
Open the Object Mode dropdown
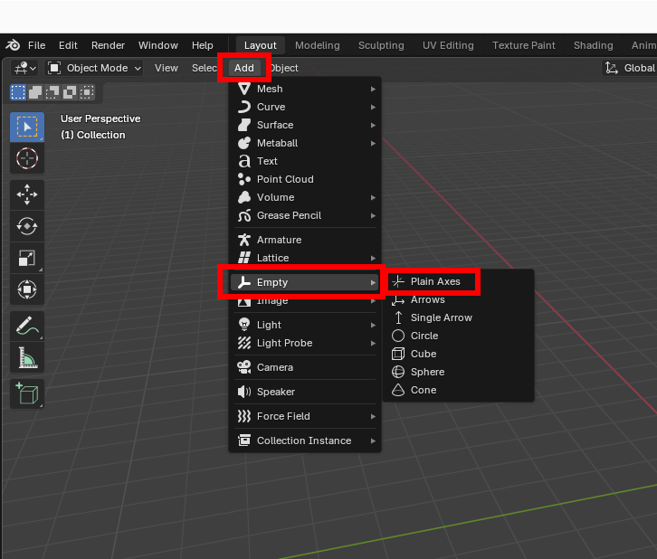point(95,68)
